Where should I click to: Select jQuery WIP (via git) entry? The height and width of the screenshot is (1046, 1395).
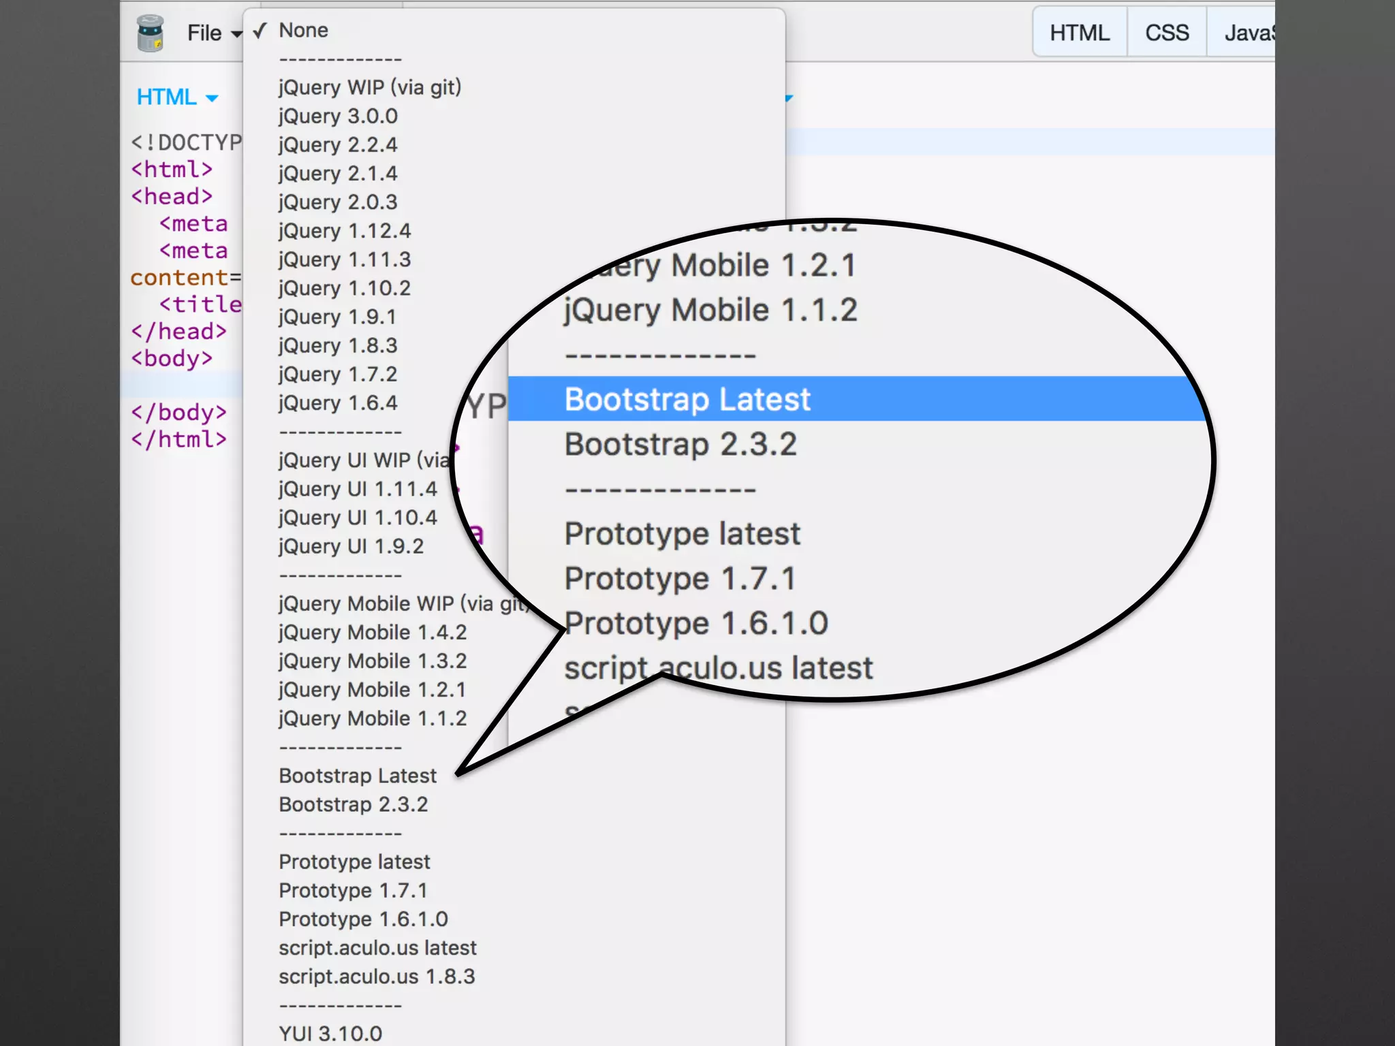(370, 88)
